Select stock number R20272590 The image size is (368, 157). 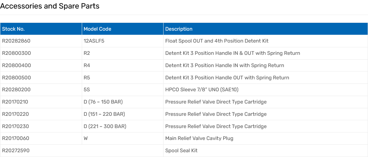point(16,151)
